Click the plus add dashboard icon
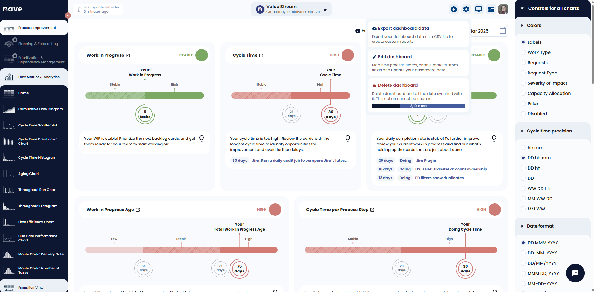594x292 pixels. click(453, 9)
